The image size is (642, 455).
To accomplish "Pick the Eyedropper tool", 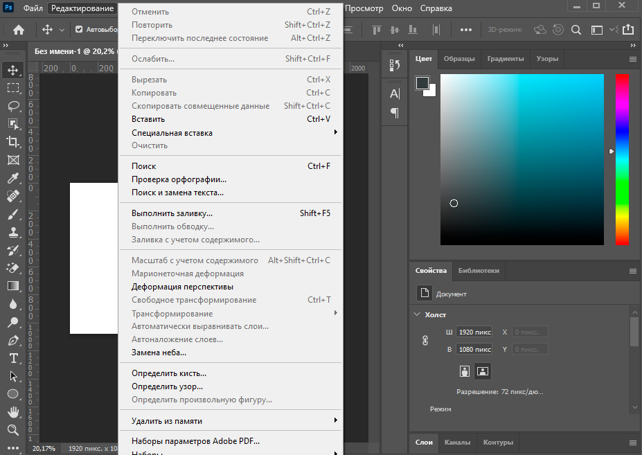I will [x=13, y=178].
